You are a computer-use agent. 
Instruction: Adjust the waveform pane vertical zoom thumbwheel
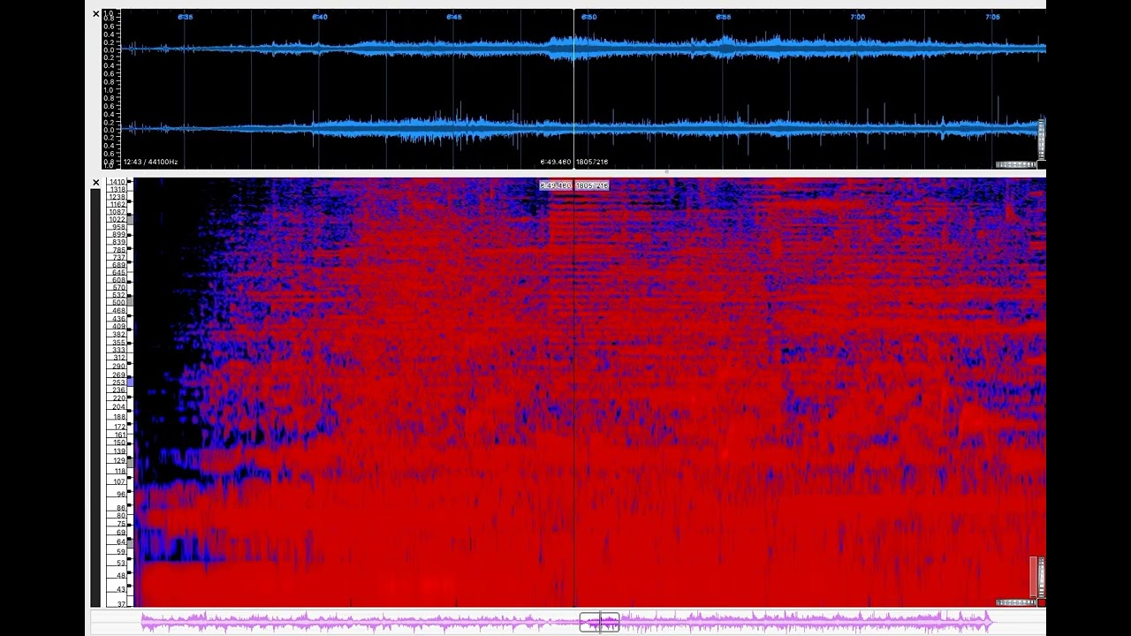pos(1042,139)
